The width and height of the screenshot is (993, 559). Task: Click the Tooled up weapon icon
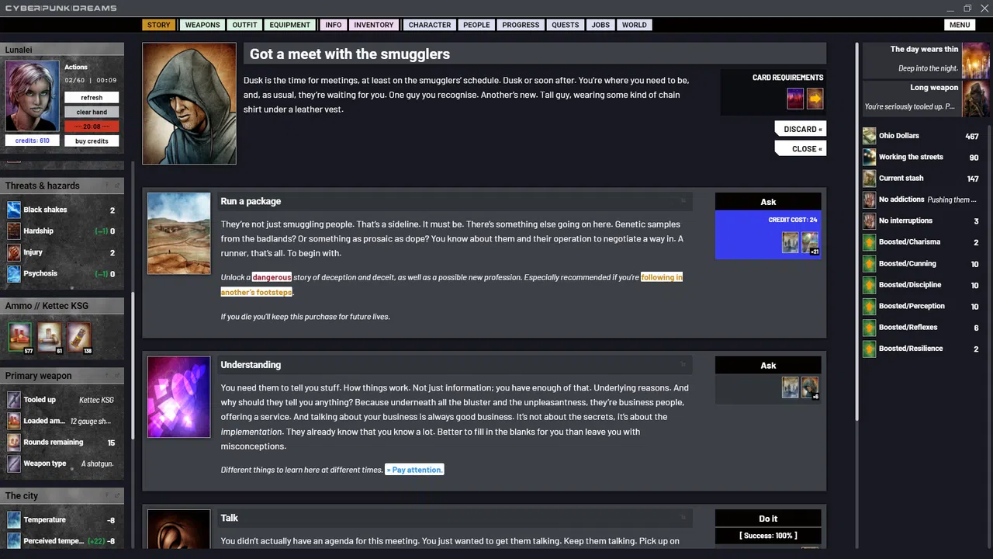click(14, 400)
